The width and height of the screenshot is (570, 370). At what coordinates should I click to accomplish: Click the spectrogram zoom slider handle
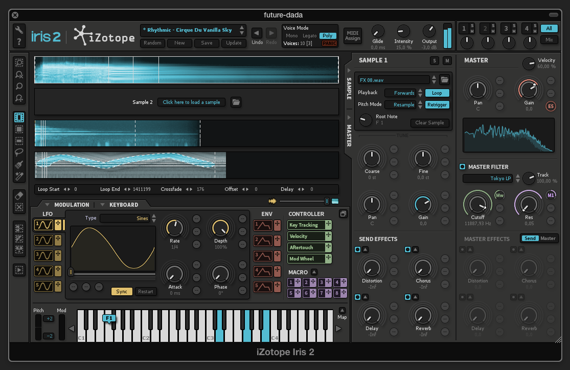(327, 201)
